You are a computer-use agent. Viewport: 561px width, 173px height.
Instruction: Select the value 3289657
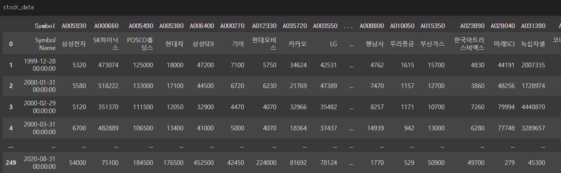[534, 128]
